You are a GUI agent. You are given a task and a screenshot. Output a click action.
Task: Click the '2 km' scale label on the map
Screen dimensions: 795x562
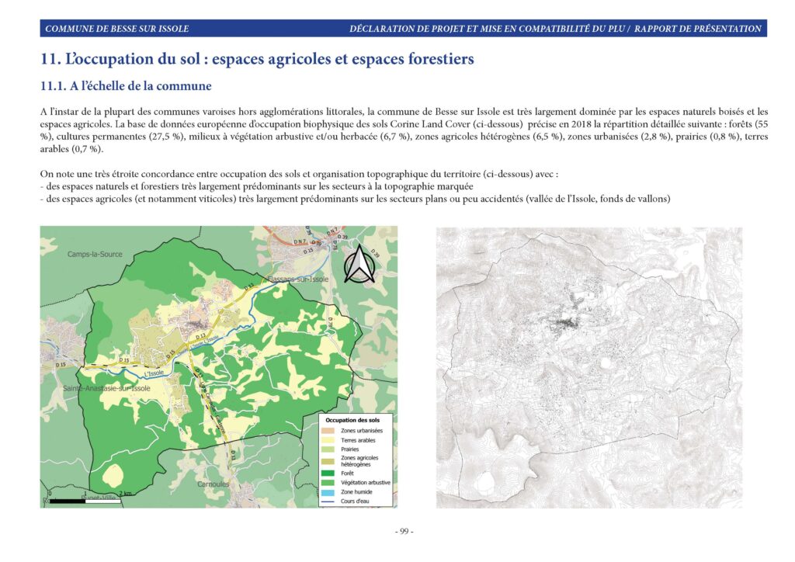[125, 494]
